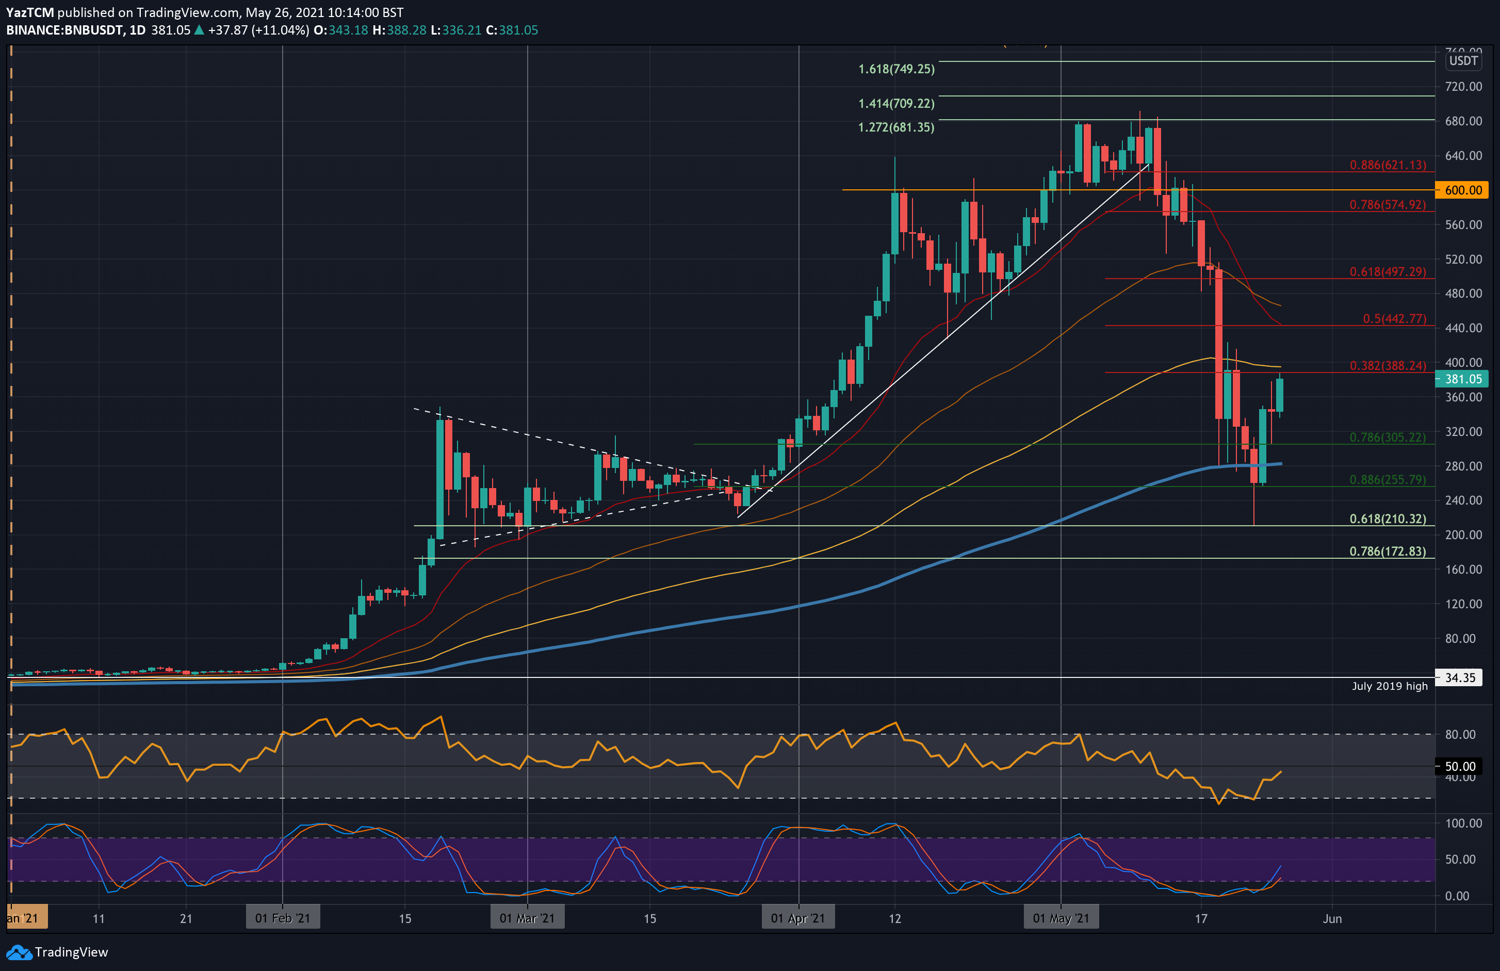This screenshot has height=971, width=1500.
Task: Click the 1.618(749.25) Fibonacci label
Action: pos(896,69)
